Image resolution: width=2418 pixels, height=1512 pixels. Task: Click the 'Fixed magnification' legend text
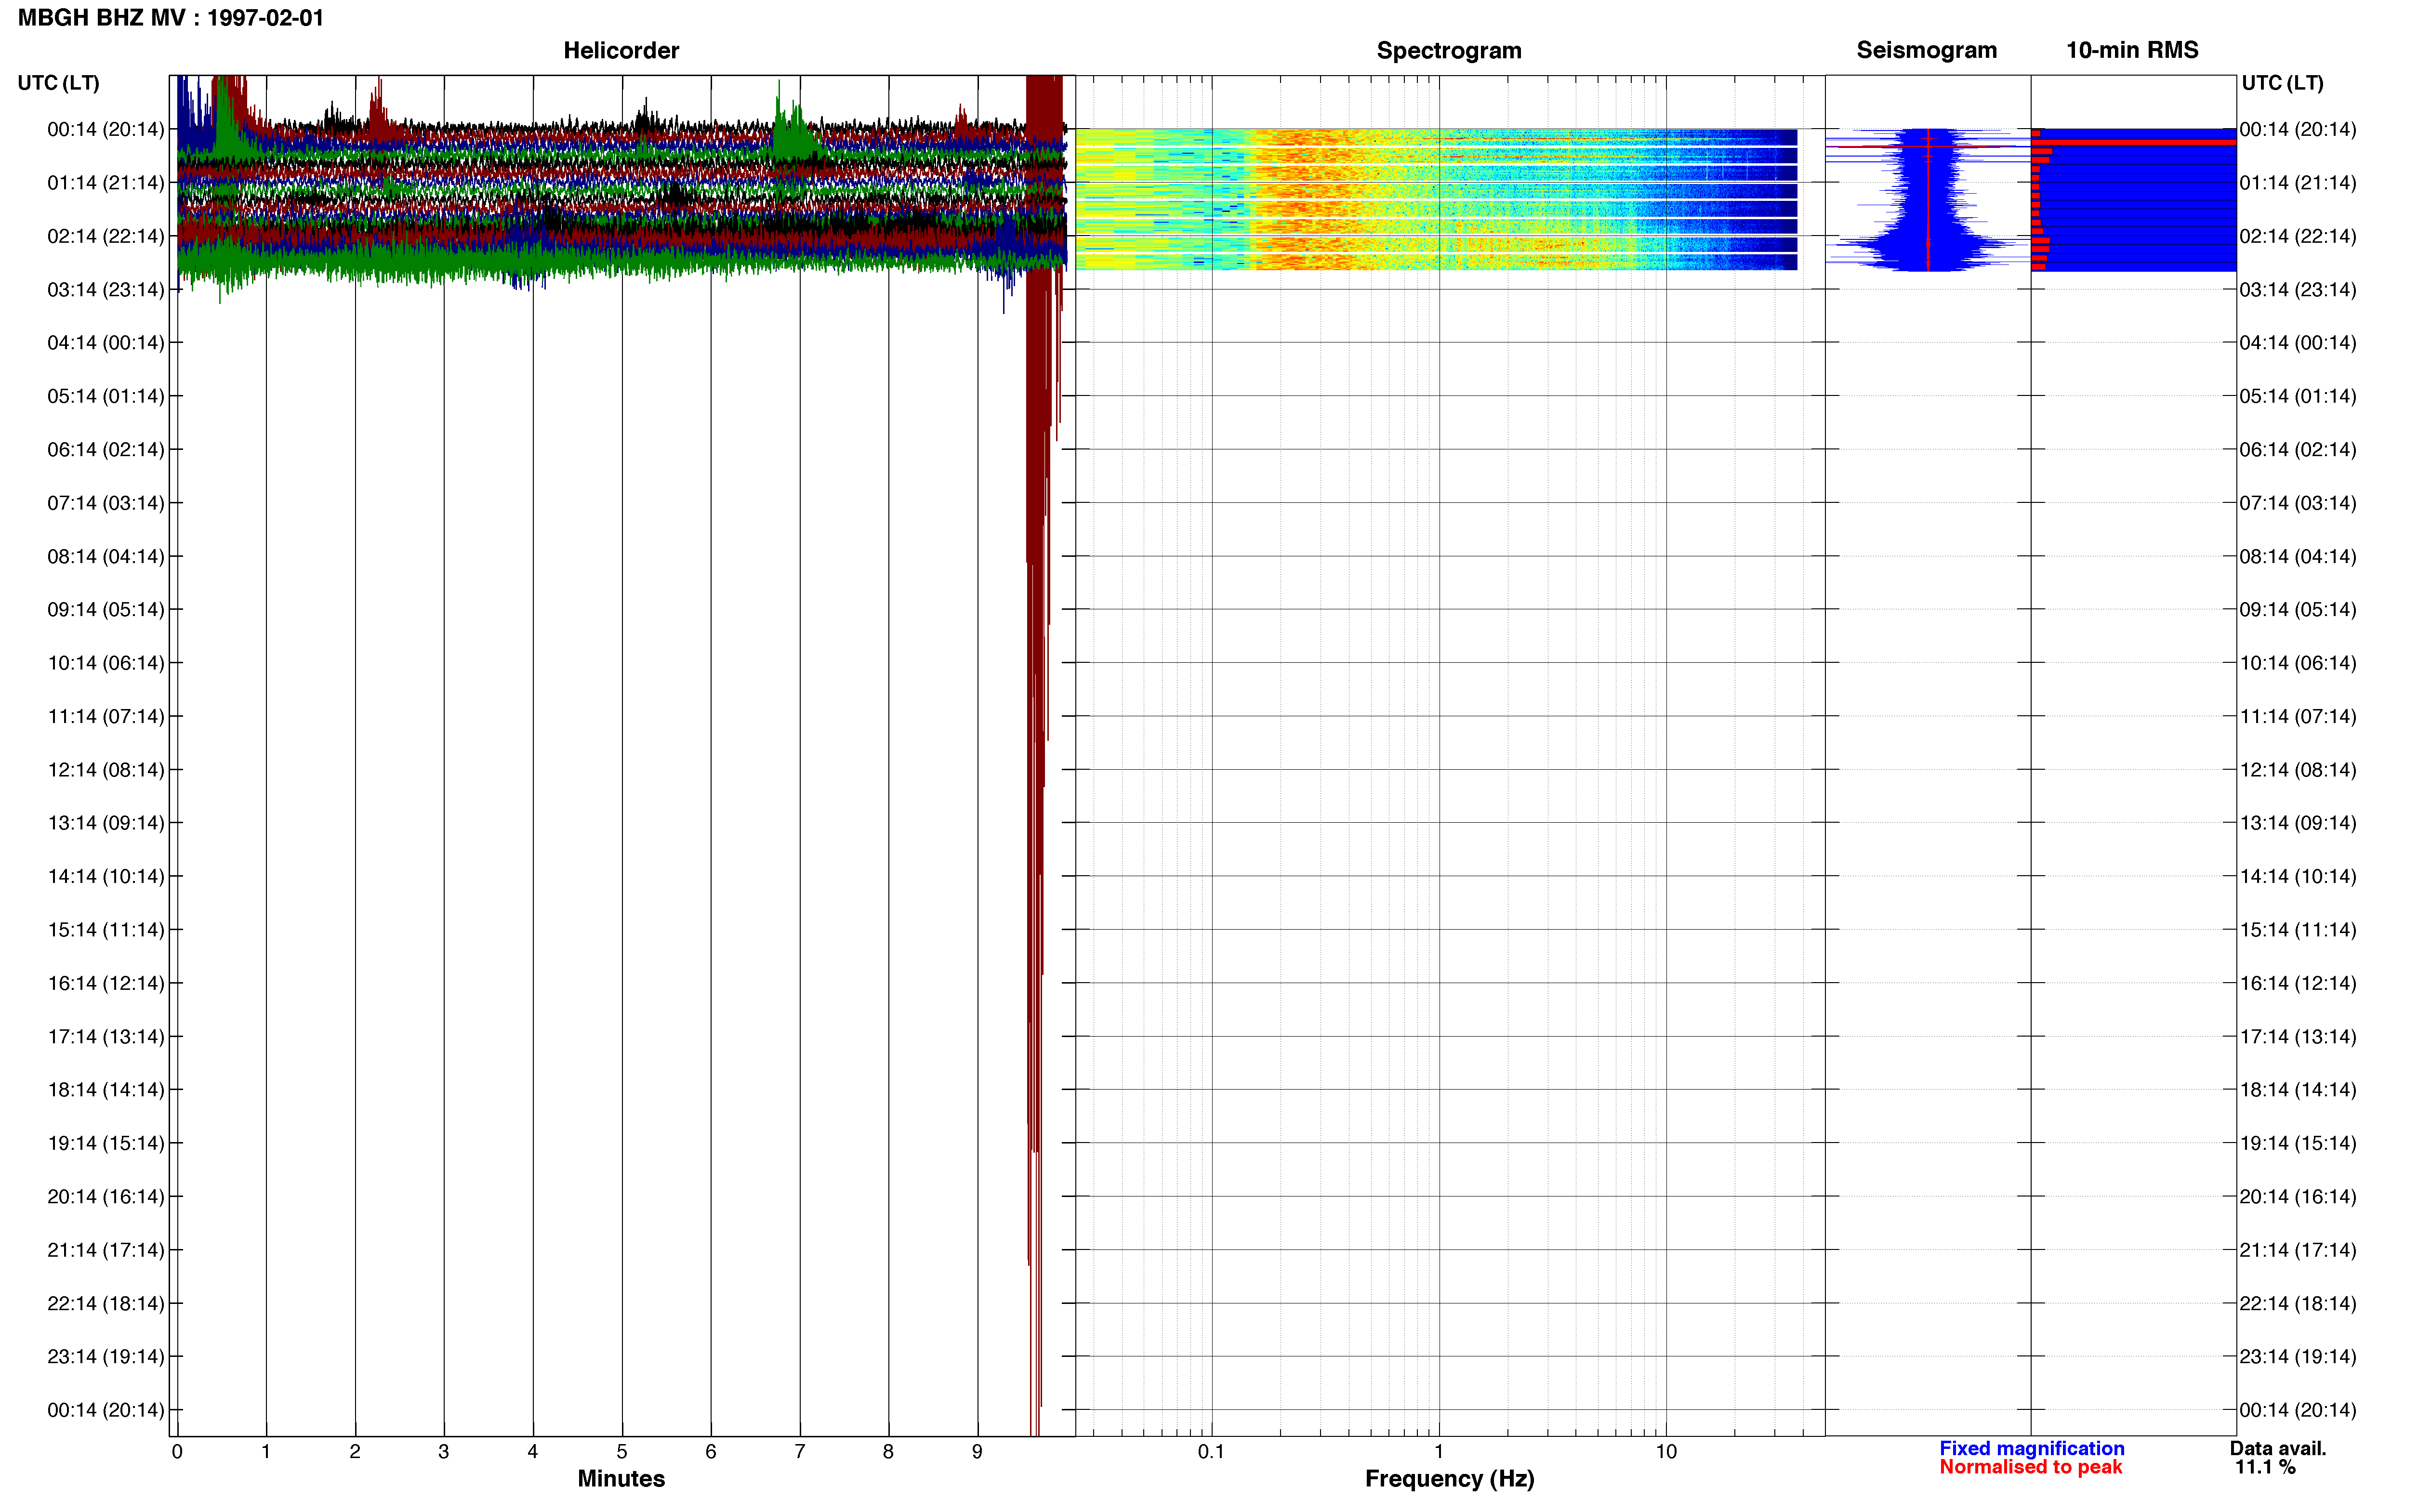click(2031, 1448)
